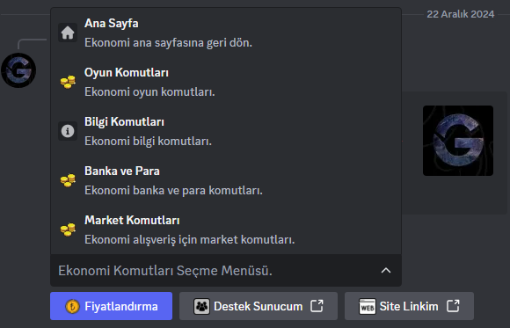510x328 pixels.
Task: Choose Oyun Komutları from the menu
Action: click(226, 82)
